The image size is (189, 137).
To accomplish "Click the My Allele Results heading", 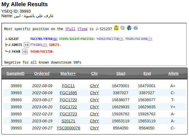I will 25,4.
